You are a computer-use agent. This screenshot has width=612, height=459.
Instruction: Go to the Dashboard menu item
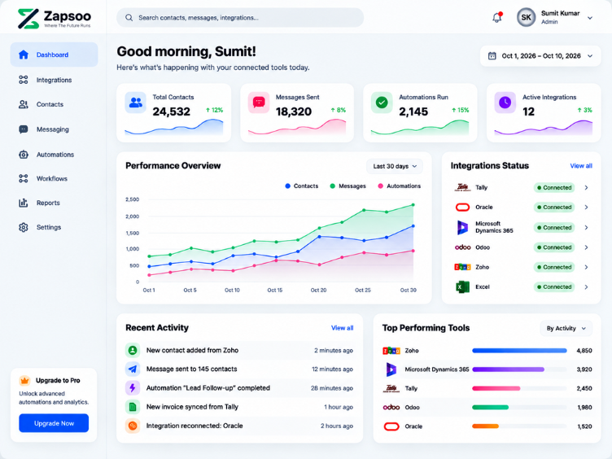click(54, 55)
